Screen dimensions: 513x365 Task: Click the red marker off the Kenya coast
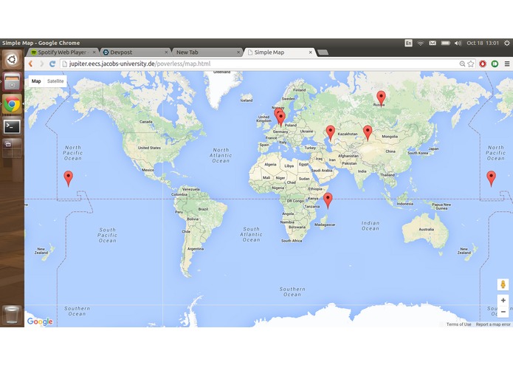coord(328,200)
